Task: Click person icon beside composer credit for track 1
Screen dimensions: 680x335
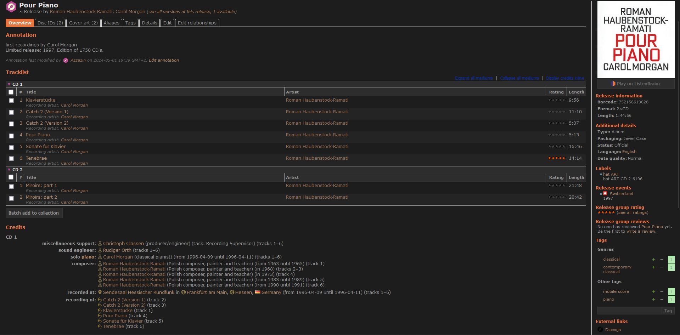Action: click(x=100, y=264)
